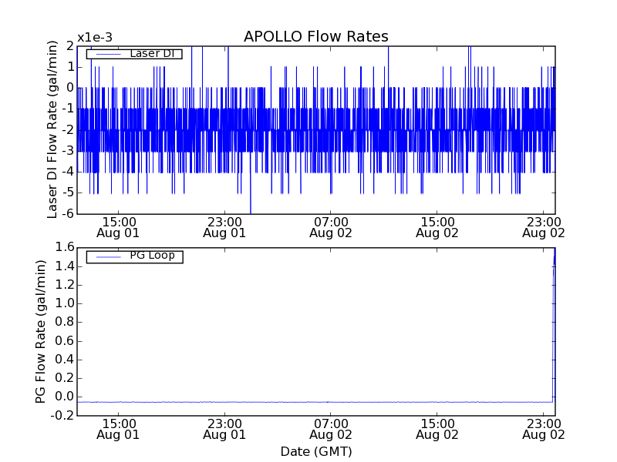The image size is (617, 462).
Task: Click y-tick "0.8" on the PG plot
Action: pyautogui.click(x=65, y=322)
